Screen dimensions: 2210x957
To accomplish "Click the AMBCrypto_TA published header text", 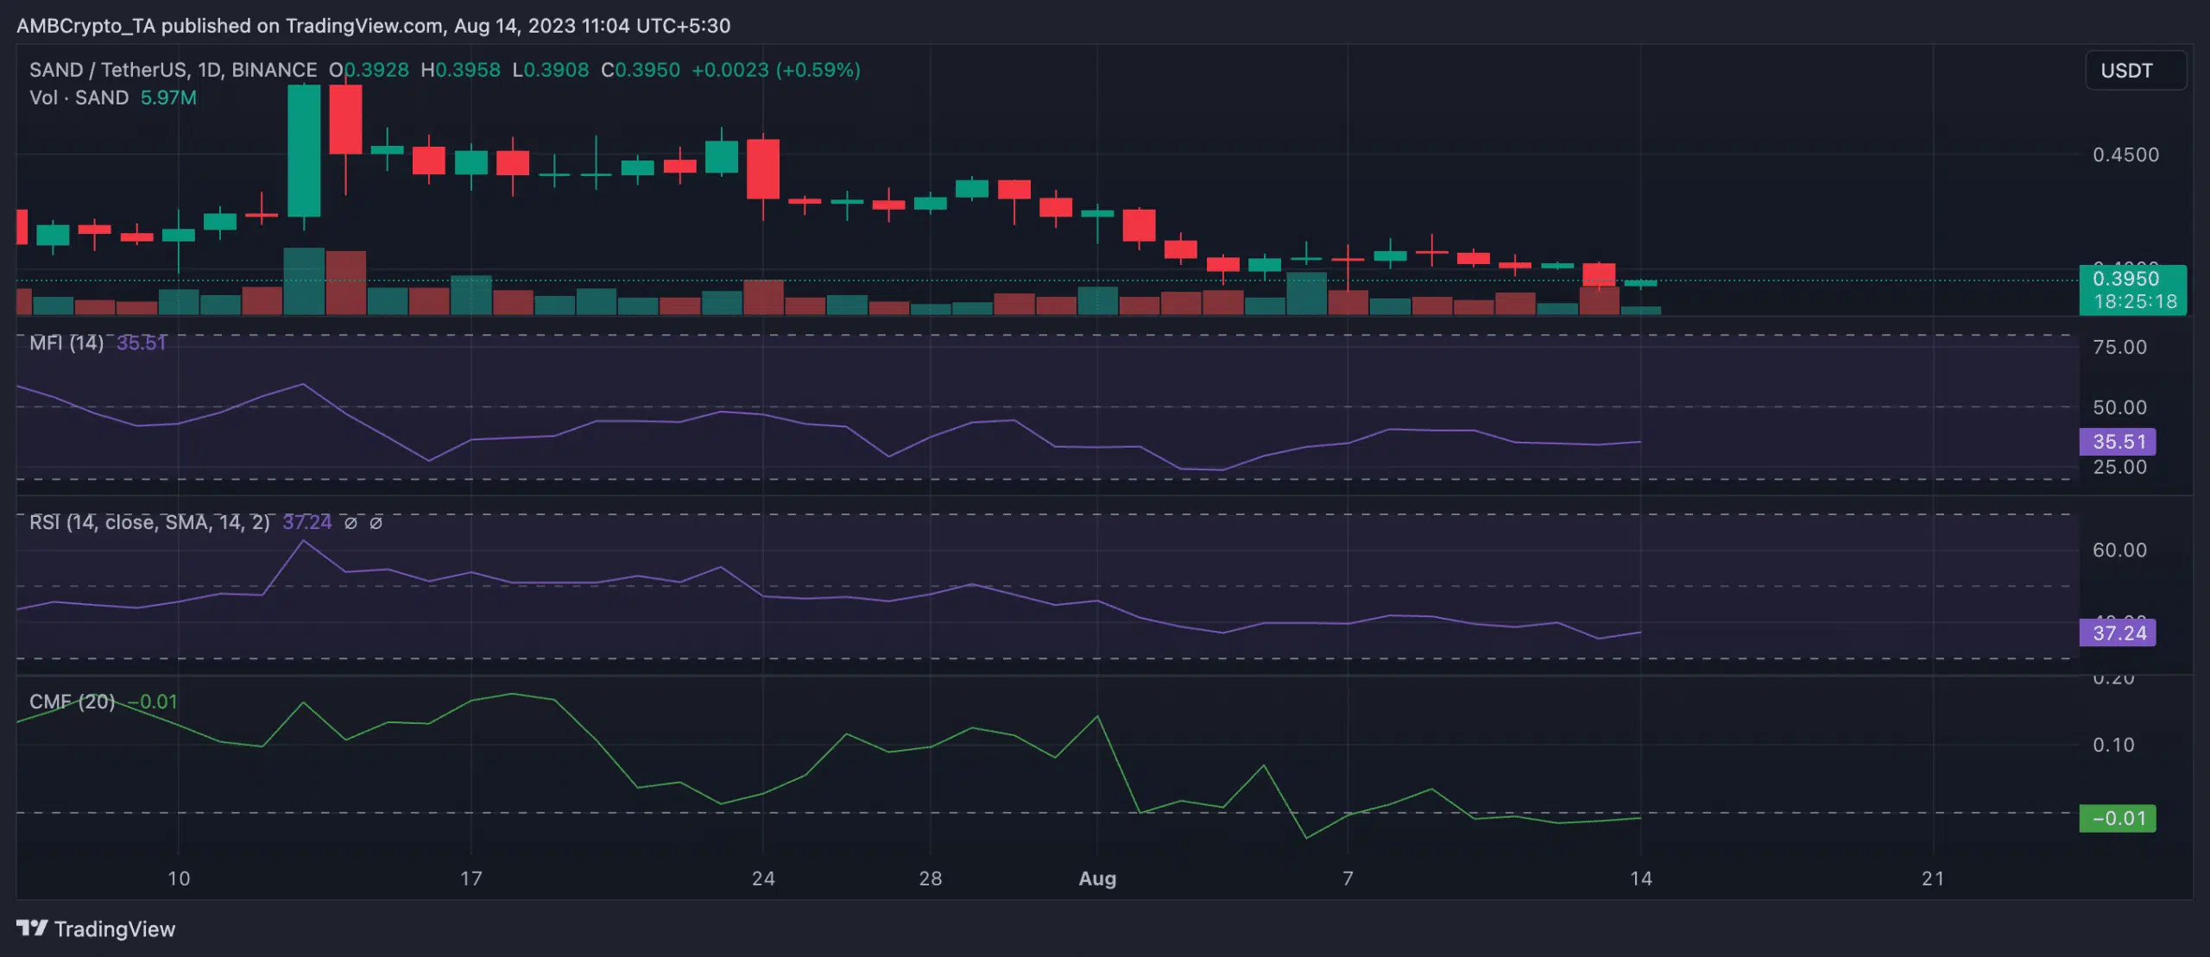I will tap(373, 26).
